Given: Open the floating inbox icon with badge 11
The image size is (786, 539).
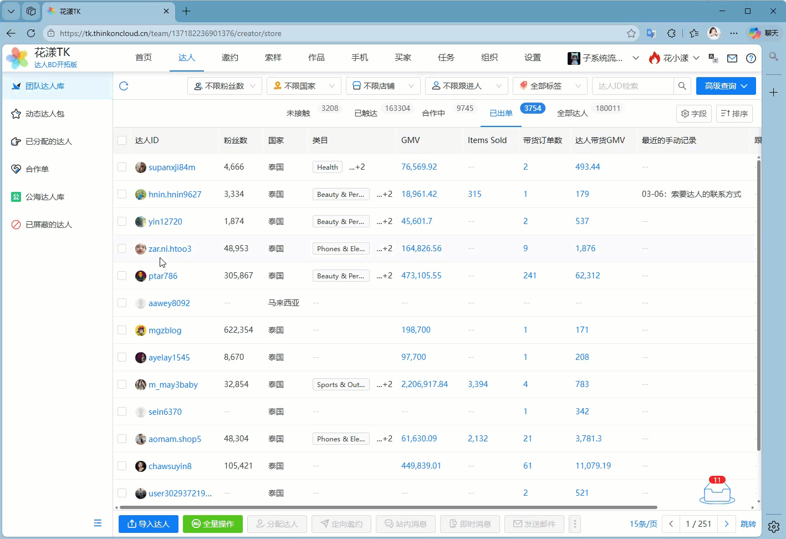Looking at the screenshot, I should point(717,491).
